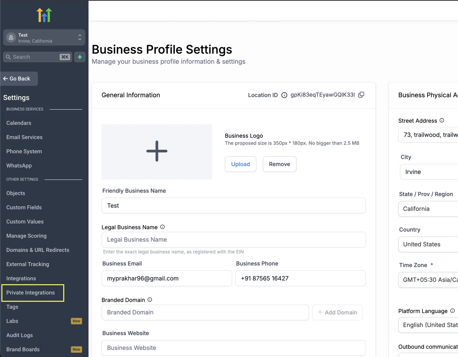Show the Legal Business Name info icon
458x357 pixels.
click(162, 227)
